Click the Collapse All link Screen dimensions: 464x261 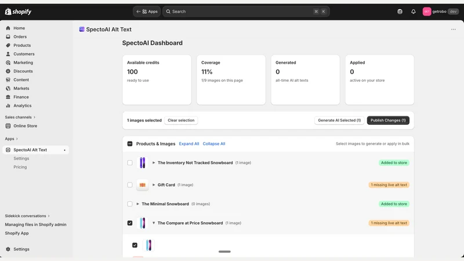[214, 143]
